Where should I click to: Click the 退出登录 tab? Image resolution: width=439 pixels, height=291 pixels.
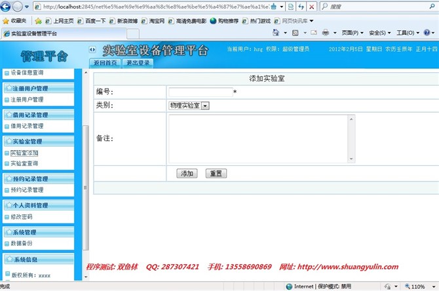click(138, 63)
